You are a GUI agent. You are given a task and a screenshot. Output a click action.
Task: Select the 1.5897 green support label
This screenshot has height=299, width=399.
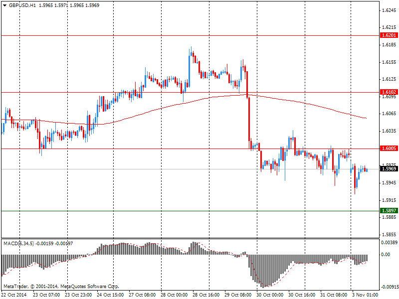click(x=389, y=210)
